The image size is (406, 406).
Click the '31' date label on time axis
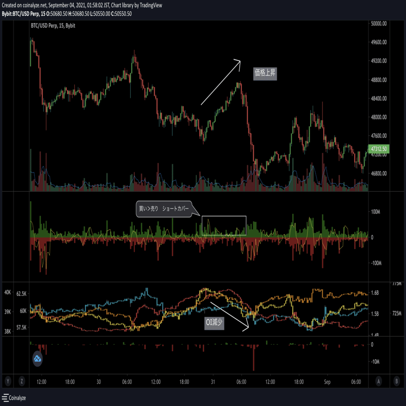213,382
